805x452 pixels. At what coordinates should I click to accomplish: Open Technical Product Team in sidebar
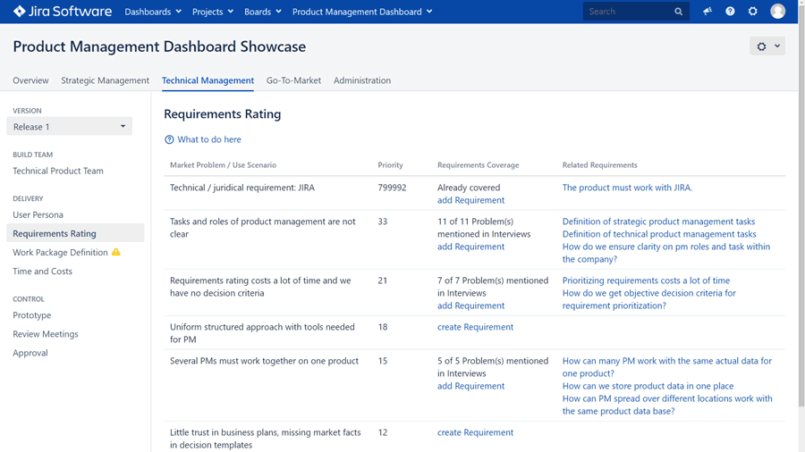pos(58,171)
